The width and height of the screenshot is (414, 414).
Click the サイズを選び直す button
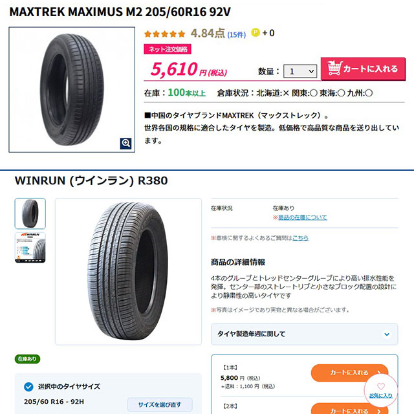pos(160,404)
